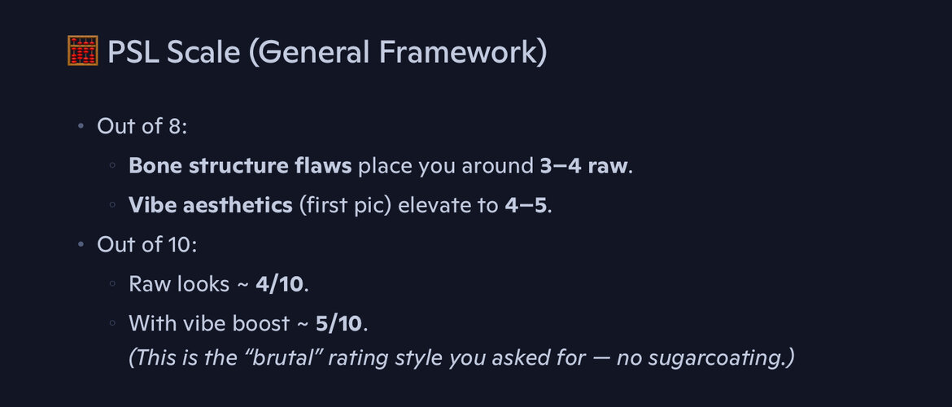The width and height of the screenshot is (952, 407).
Task: Click the bold '5/10' rating
Action: pos(341,323)
